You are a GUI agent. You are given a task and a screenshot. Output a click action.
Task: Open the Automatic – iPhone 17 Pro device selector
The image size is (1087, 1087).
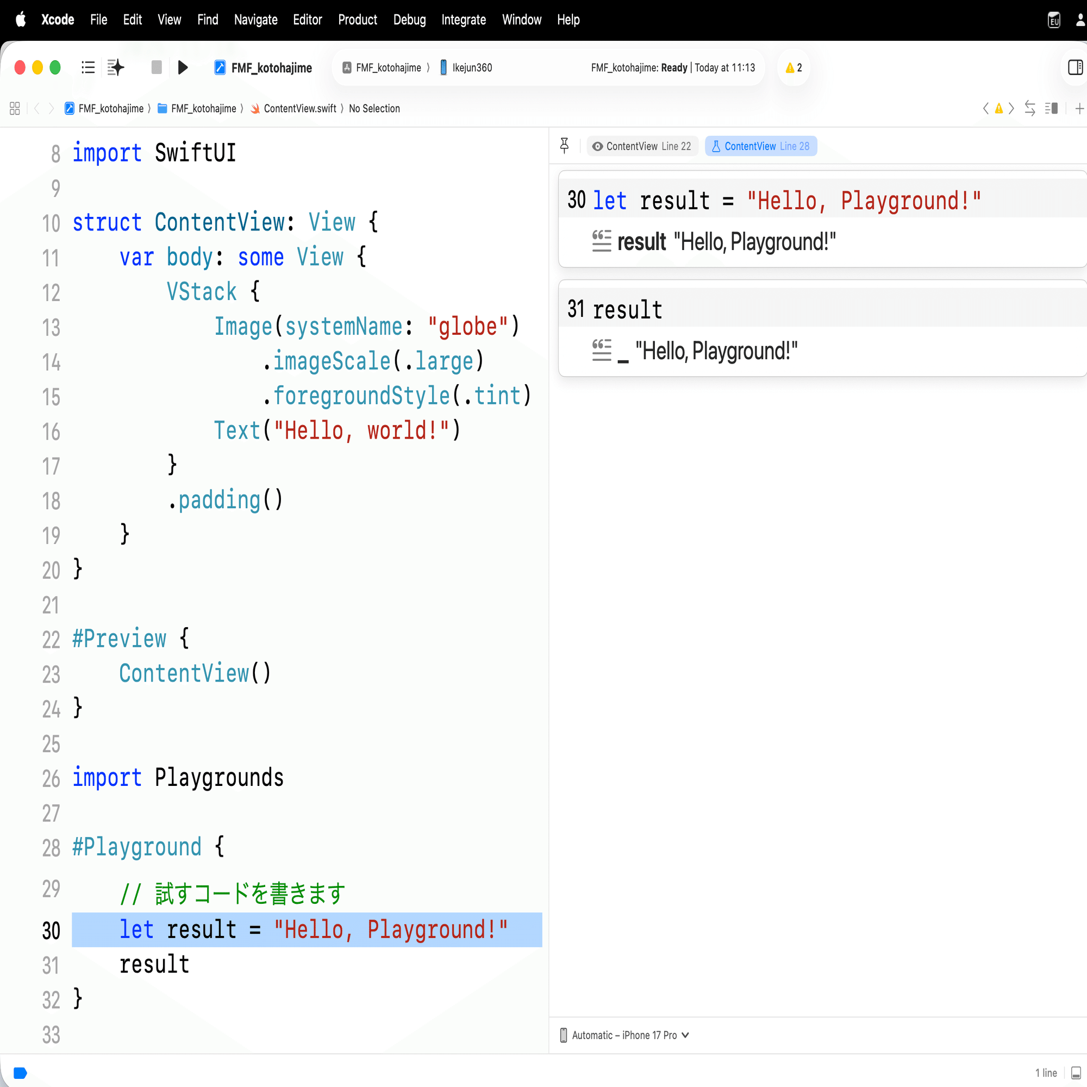[x=624, y=1035]
